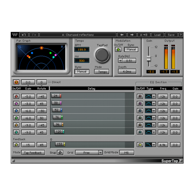The image size is (194, 194).
Task: Select the blue dot in Pan Graph
Action: click(x=32, y=53)
